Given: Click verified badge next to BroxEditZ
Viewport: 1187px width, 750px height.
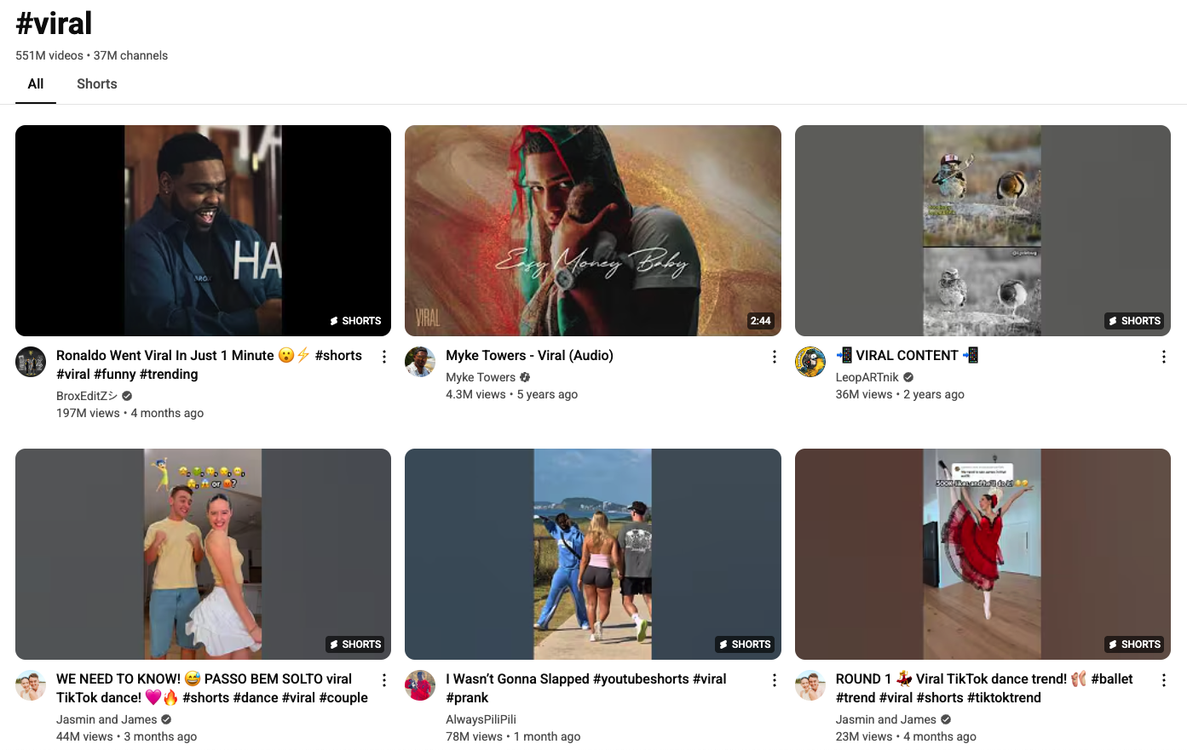Looking at the screenshot, I should (x=127, y=396).
